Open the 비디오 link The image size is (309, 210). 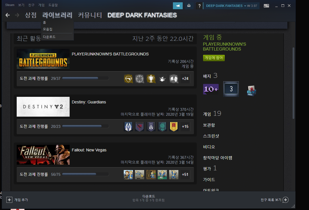209,147
